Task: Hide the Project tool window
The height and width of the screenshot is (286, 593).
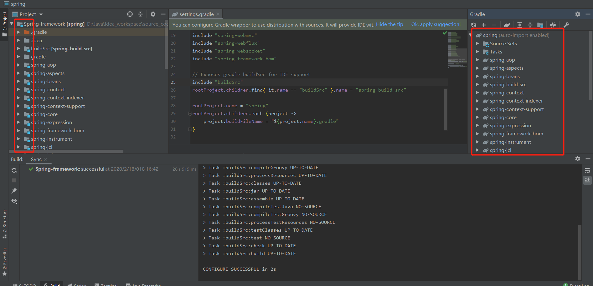Action: point(163,14)
